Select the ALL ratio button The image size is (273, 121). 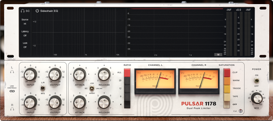point(127,72)
